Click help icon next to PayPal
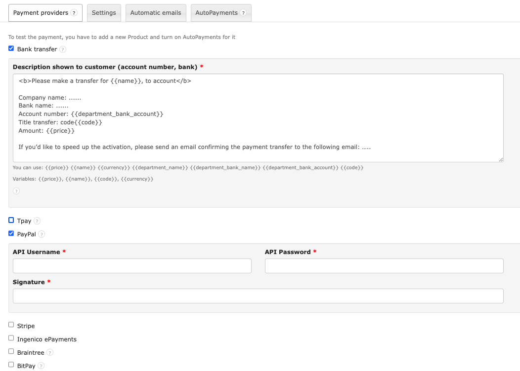 (x=42, y=234)
